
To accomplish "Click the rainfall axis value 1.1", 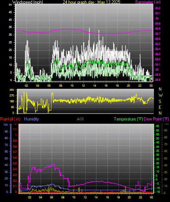I will tap(15, 129).
